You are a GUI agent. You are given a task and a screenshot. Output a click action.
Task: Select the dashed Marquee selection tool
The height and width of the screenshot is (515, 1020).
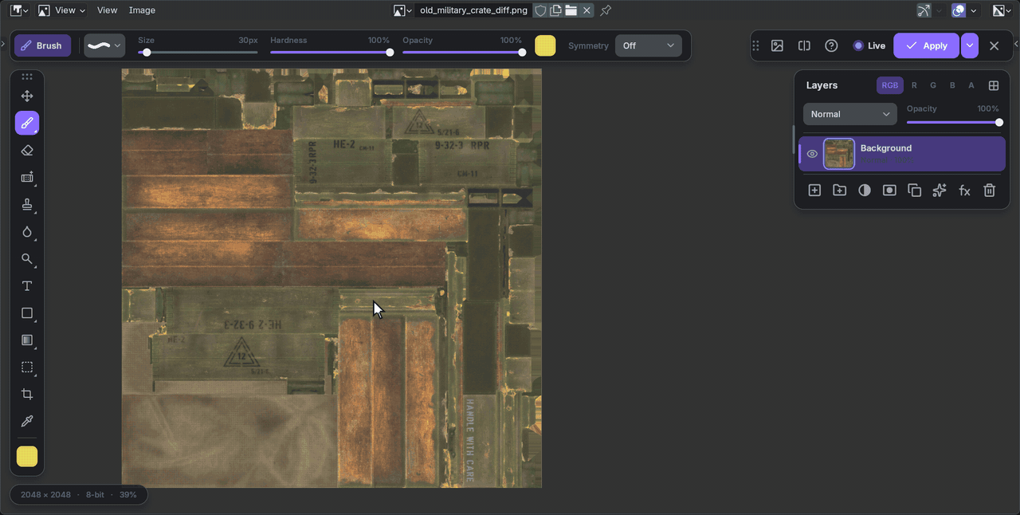click(27, 368)
